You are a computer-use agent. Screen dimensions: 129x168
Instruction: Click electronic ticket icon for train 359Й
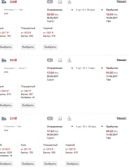point(50,2)
